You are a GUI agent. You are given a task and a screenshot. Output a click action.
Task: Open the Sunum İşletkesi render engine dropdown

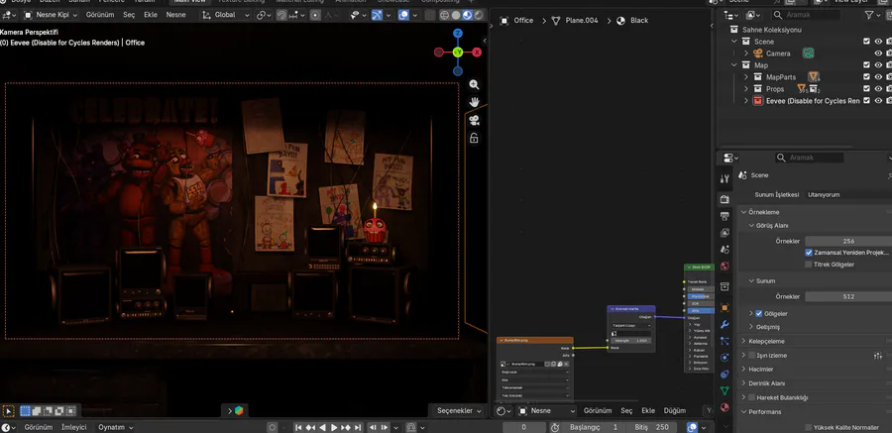[847, 194]
